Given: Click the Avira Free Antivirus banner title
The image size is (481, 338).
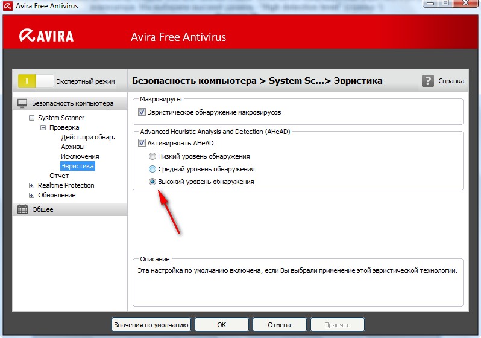Looking at the screenshot, I should click(x=178, y=37).
